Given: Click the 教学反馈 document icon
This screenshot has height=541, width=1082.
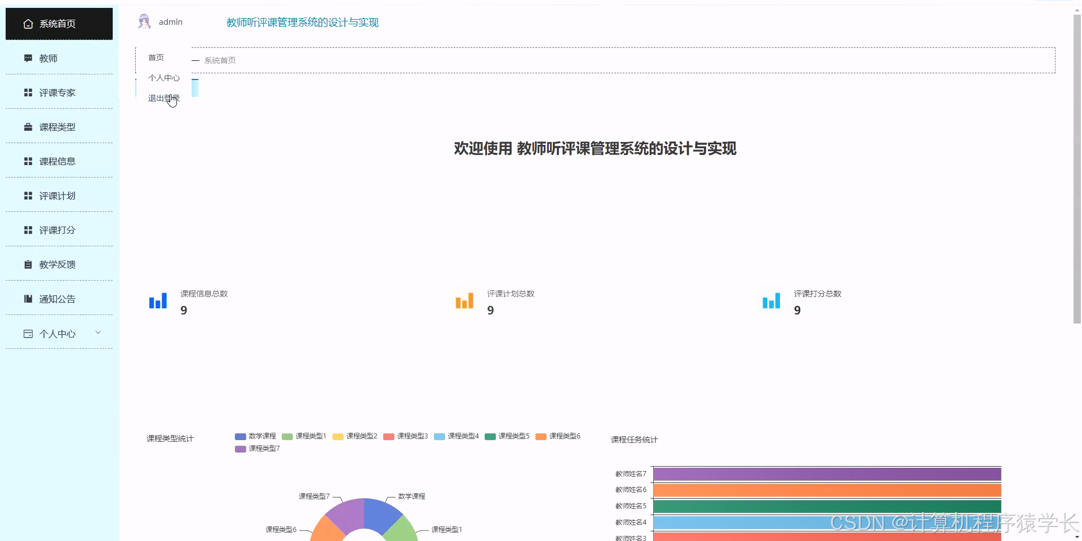Looking at the screenshot, I should 28,264.
